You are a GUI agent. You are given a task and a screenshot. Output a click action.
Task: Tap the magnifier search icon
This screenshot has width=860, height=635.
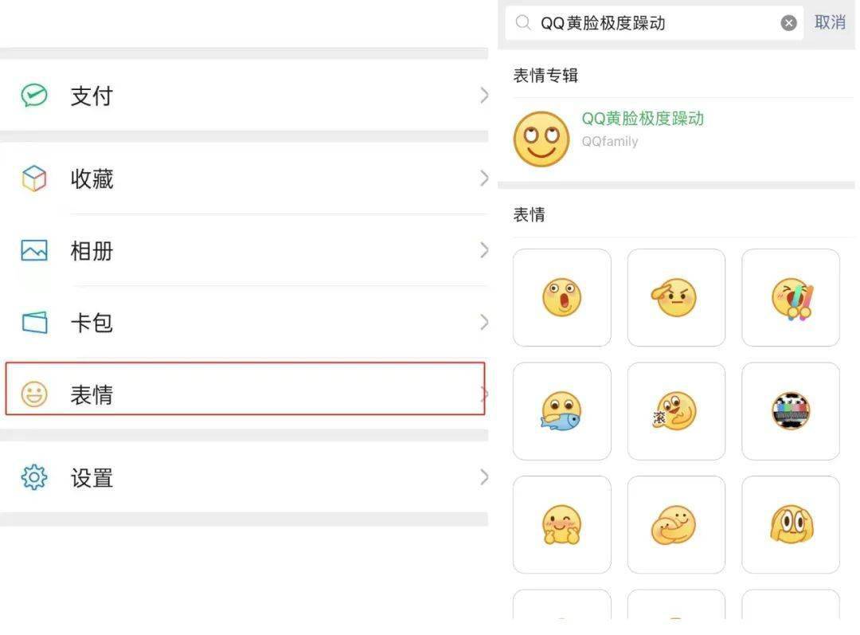tap(523, 22)
